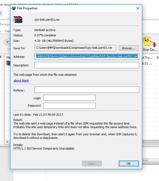159x181 pixels.
Task: Click the Address URL field
Action: [x=87, y=56]
